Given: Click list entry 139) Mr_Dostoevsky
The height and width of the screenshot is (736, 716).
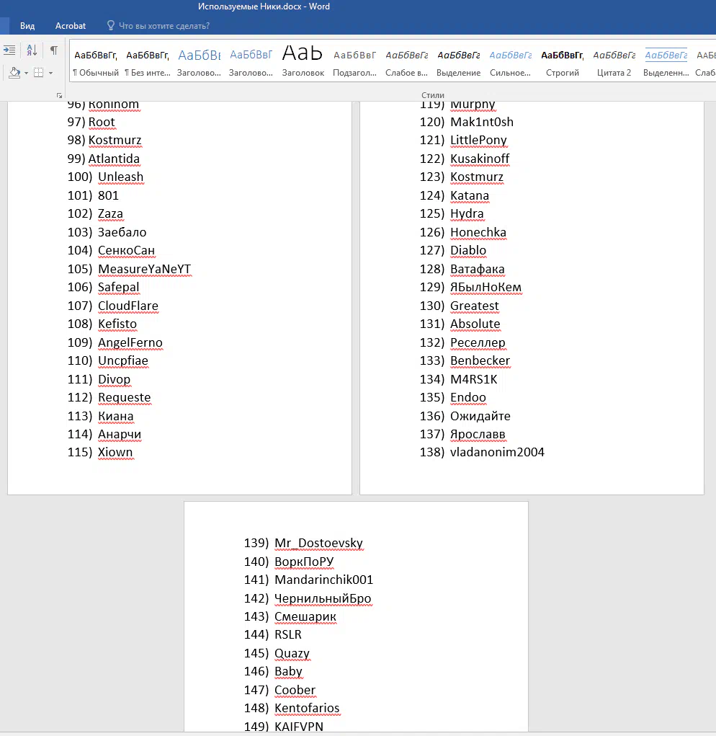Looking at the screenshot, I should coord(303,543).
